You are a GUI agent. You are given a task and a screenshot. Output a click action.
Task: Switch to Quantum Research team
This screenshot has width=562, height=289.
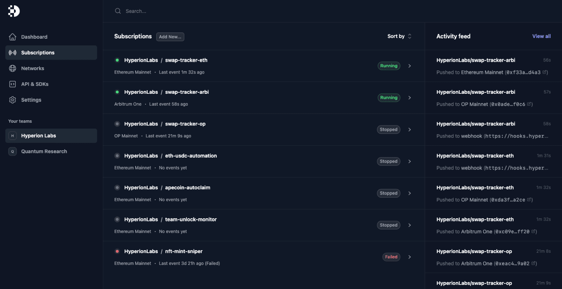click(51, 151)
